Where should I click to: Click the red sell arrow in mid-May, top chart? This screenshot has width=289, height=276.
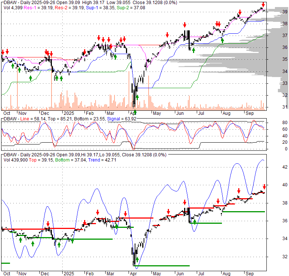click(x=167, y=34)
